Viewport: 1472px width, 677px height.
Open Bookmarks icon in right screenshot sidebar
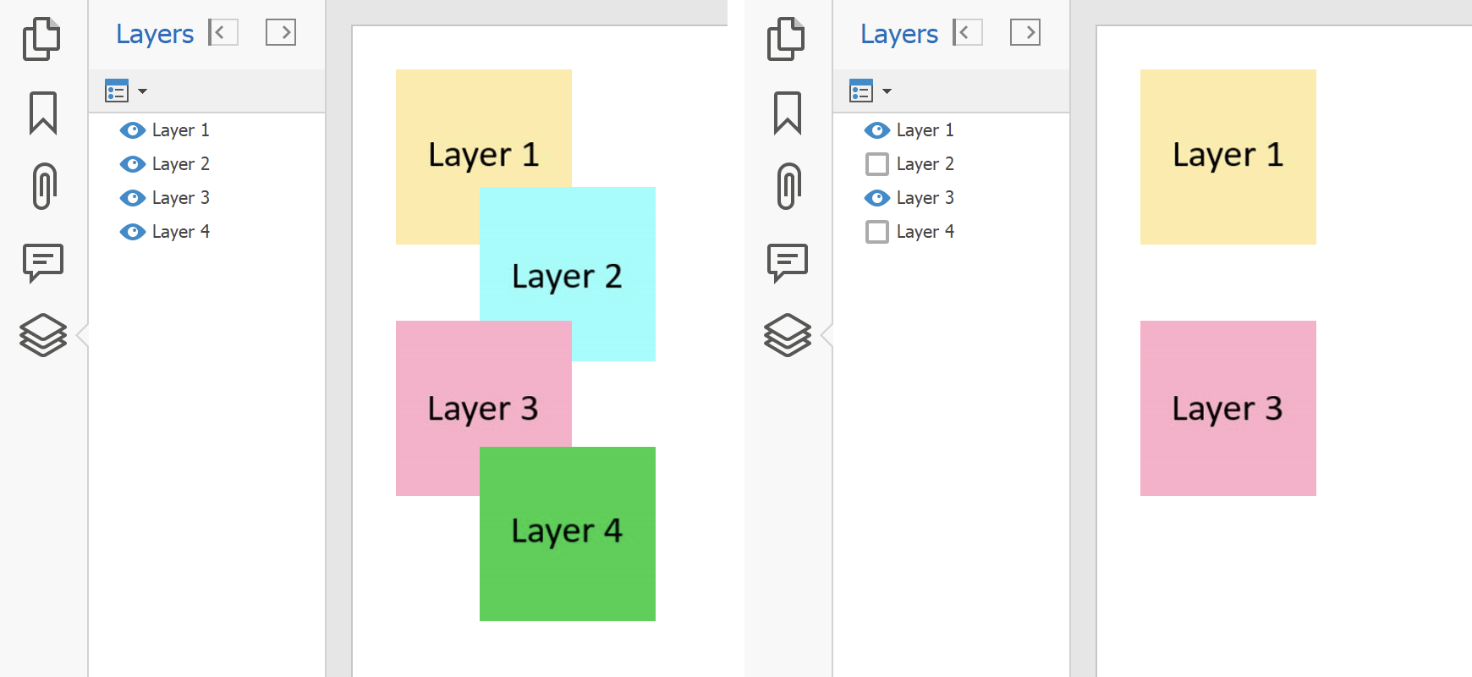788,113
